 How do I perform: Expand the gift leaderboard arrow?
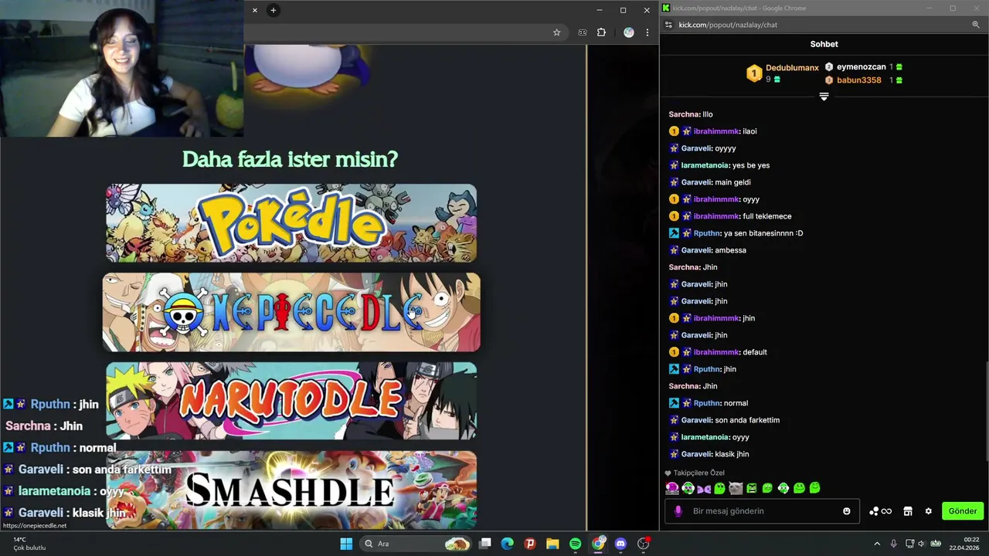pos(824,97)
